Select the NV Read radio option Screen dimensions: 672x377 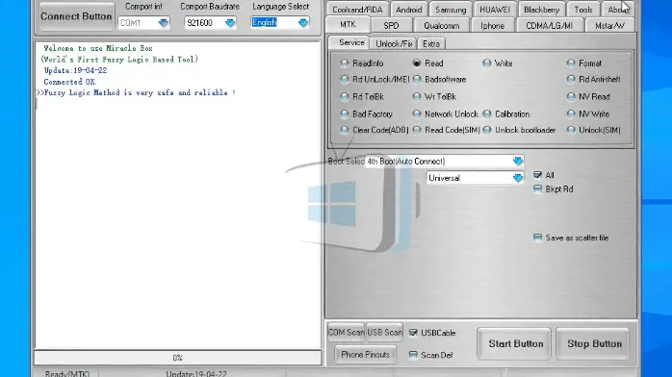click(570, 97)
